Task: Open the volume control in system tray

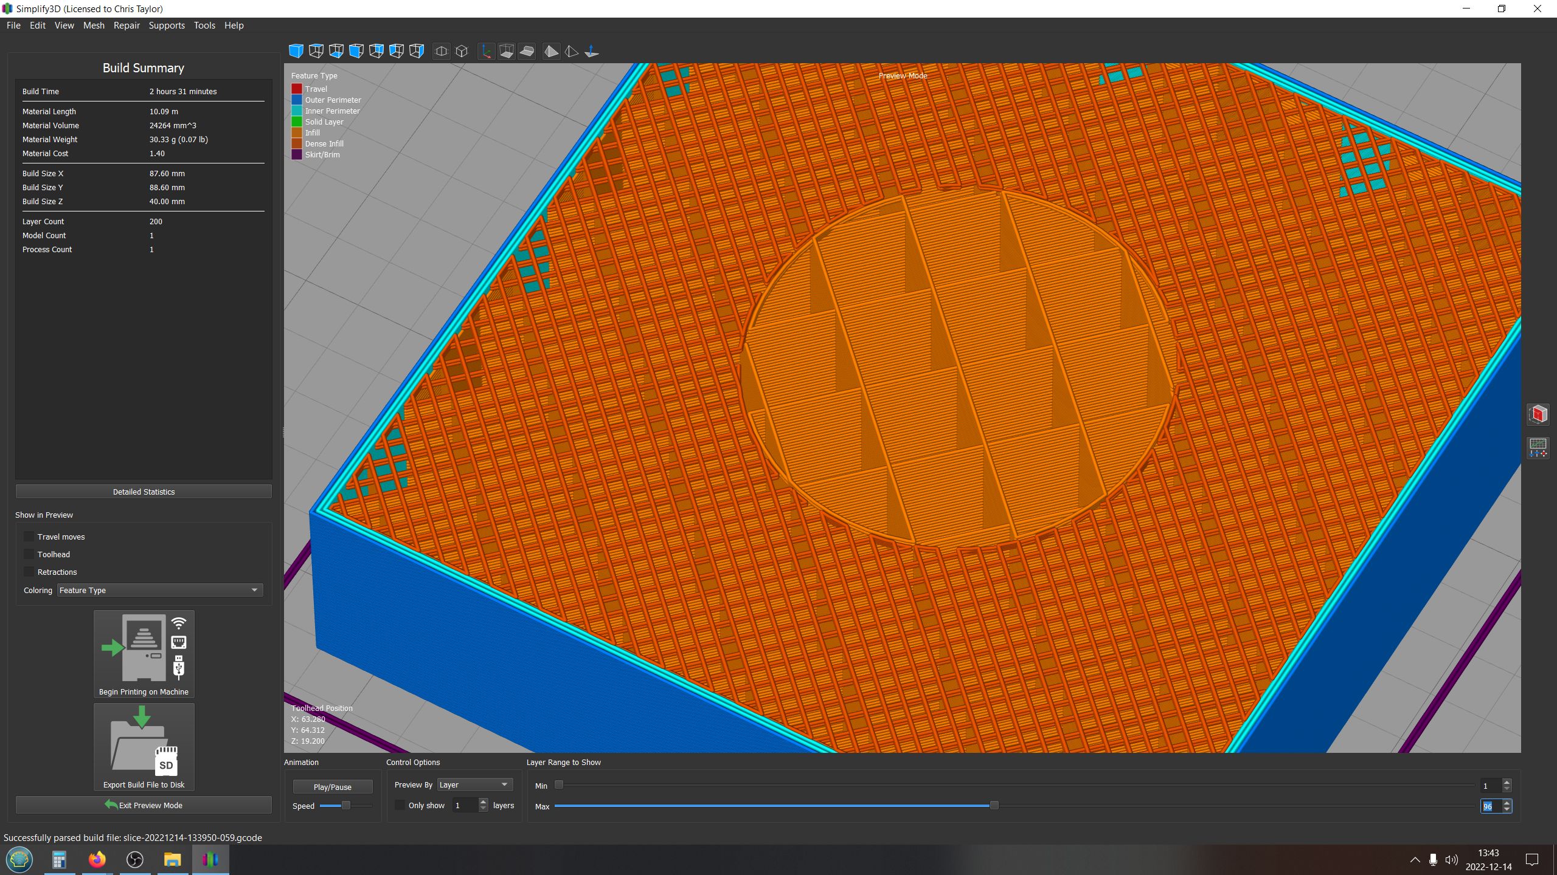Action: (1451, 860)
